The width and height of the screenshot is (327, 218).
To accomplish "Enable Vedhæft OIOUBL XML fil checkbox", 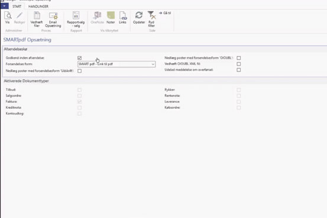I will 238,64.
